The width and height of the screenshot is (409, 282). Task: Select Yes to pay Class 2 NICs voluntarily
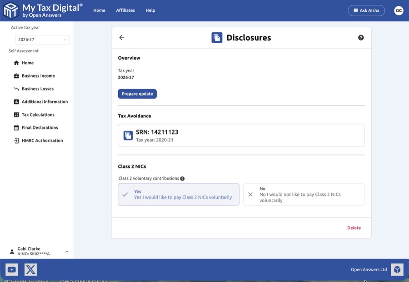(178, 194)
